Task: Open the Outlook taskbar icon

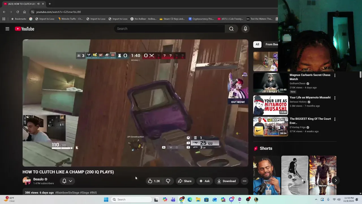Action: click(x=215, y=199)
